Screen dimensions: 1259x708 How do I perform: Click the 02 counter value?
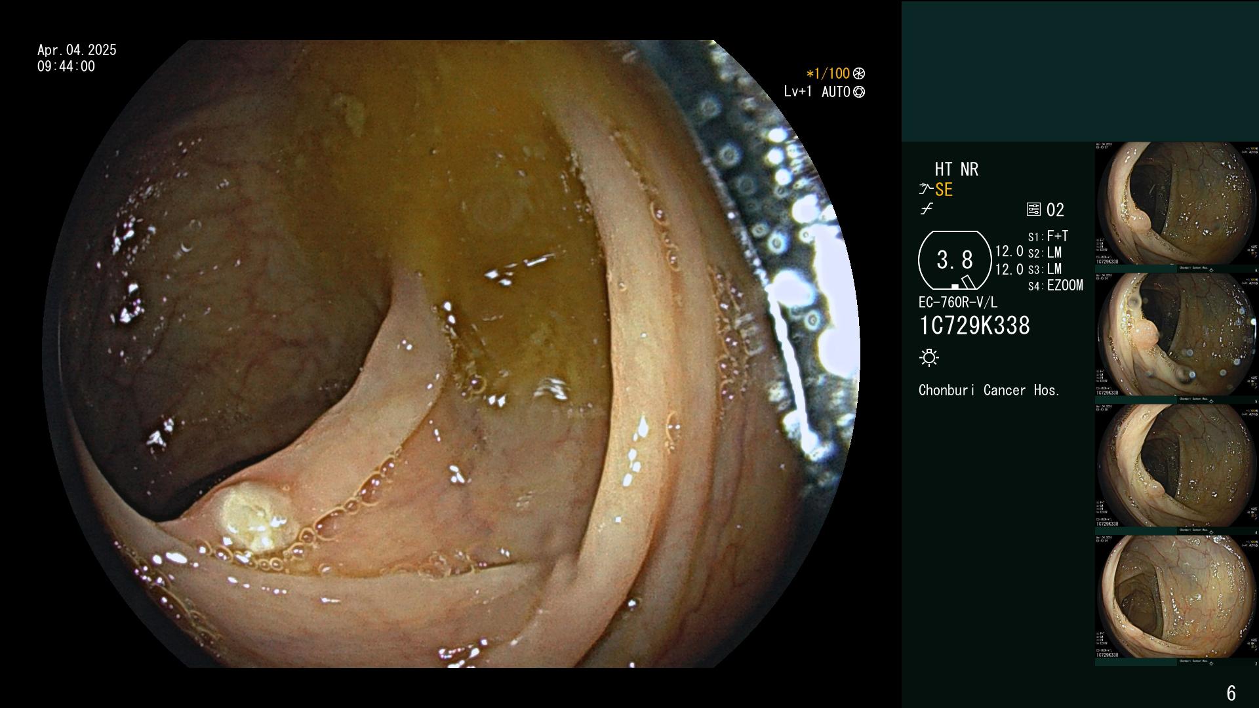coord(1055,210)
